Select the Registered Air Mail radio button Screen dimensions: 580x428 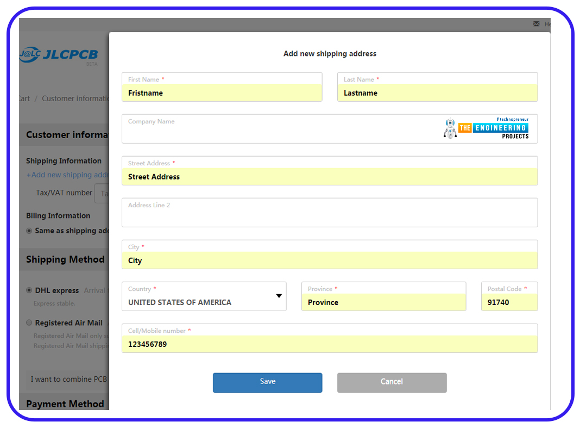29,322
